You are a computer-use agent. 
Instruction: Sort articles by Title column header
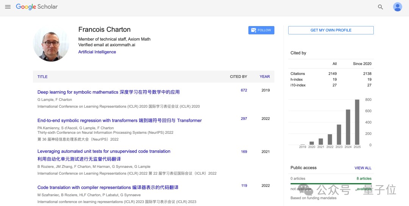tap(42, 77)
